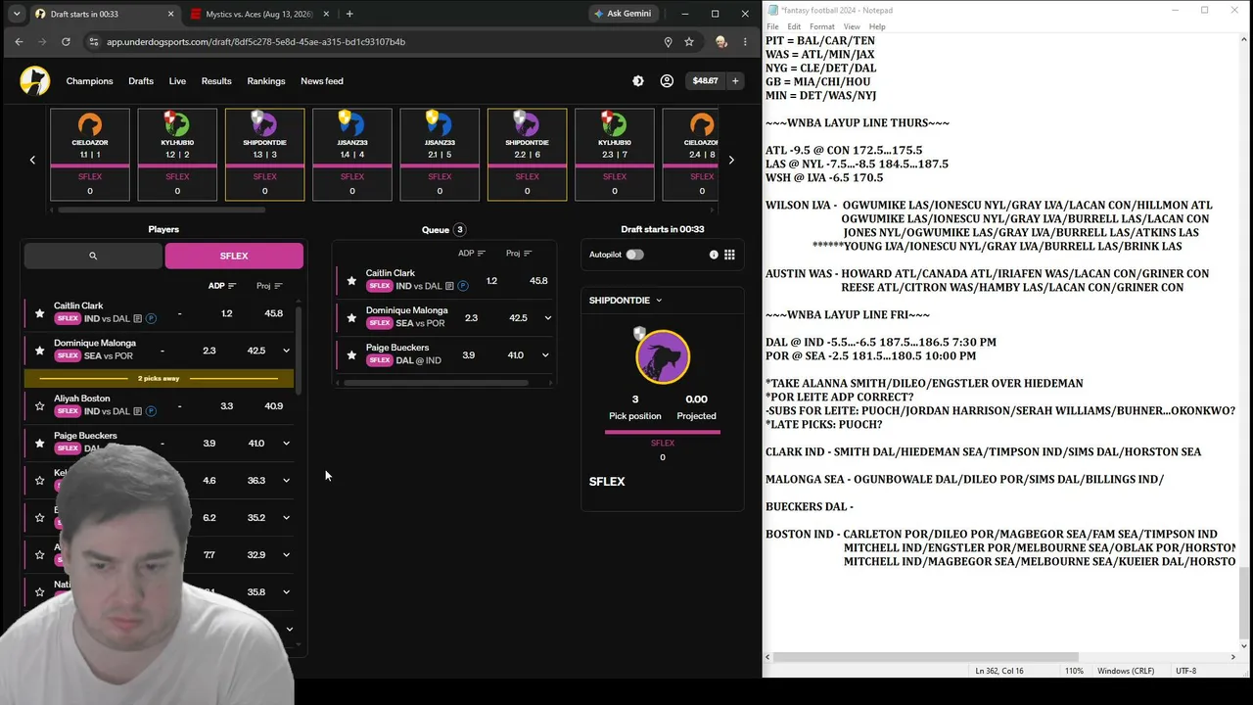Open Aliyah Boston news note icon
Screen dimensions: 1253x705
137,411
